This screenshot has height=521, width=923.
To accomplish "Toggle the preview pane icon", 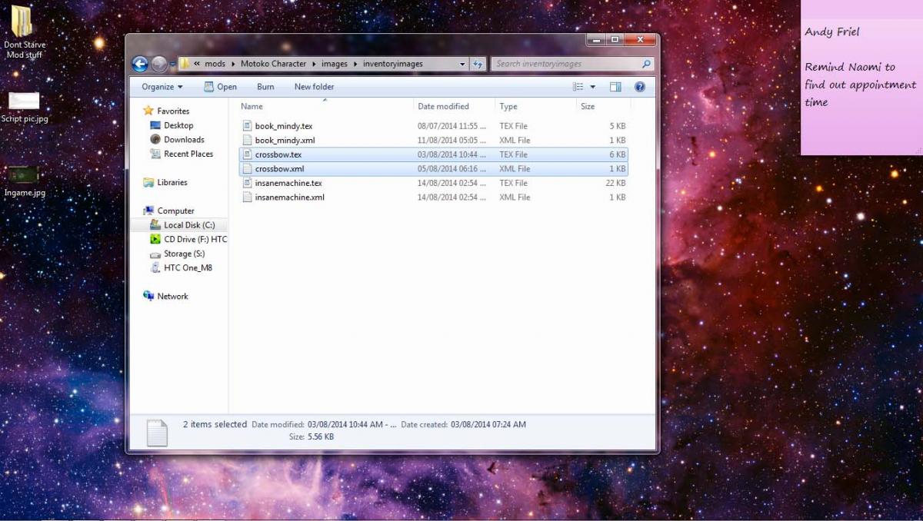I will [x=615, y=87].
